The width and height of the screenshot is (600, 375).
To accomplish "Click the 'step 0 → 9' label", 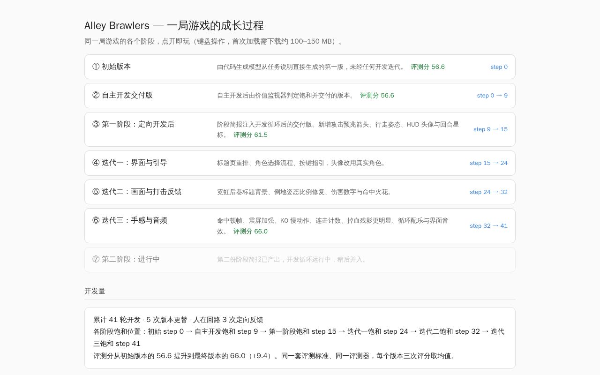I will tap(492, 96).
